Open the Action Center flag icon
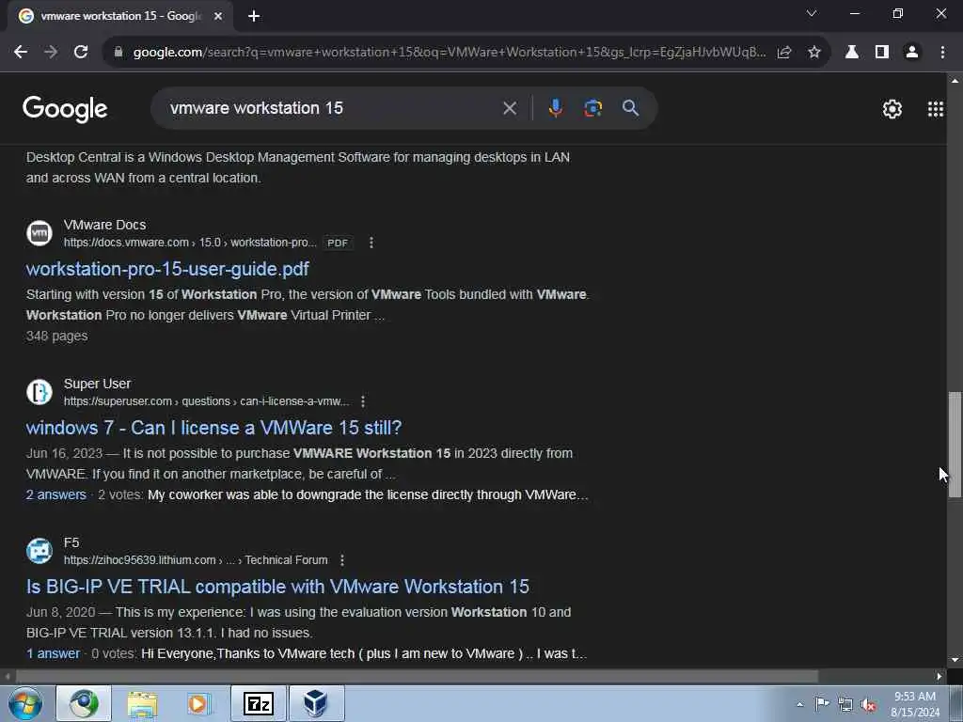963x722 pixels. click(822, 704)
